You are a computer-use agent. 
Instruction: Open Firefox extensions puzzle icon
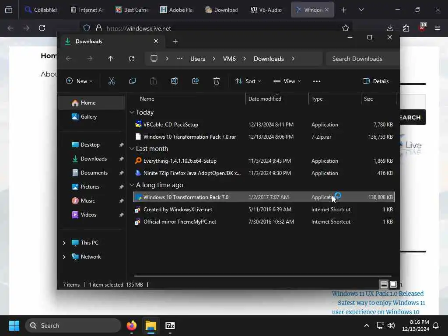point(406,28)
